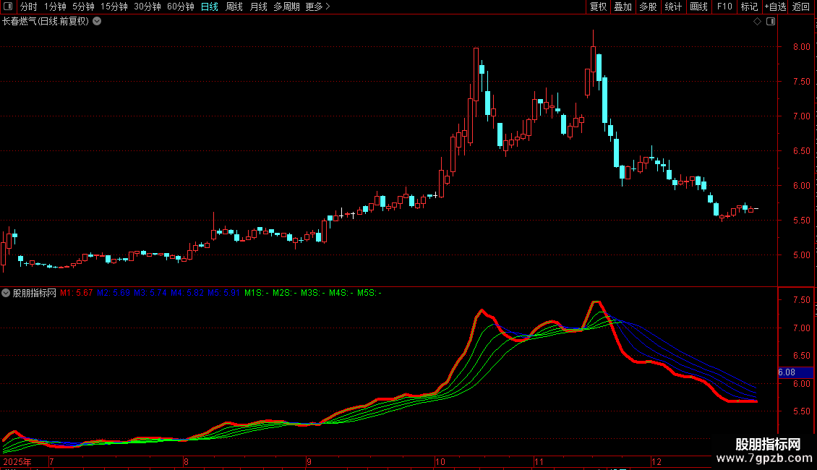Click the M1: 5.67 indicator value

click(76, 293)
